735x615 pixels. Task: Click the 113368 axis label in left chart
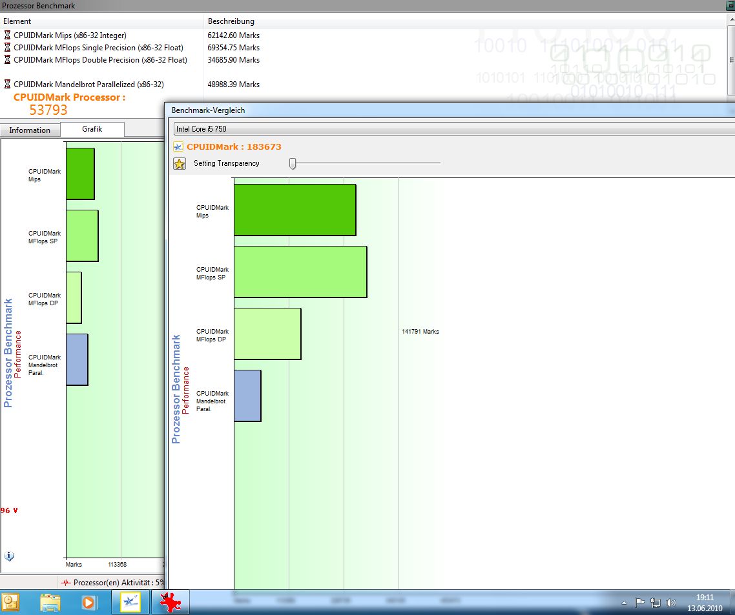click(x=117, y=565)
